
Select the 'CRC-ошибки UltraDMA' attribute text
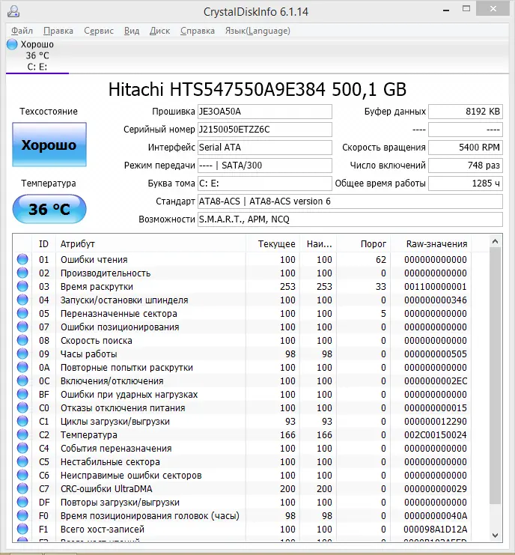pyautogui.click(x=106, y=489)
